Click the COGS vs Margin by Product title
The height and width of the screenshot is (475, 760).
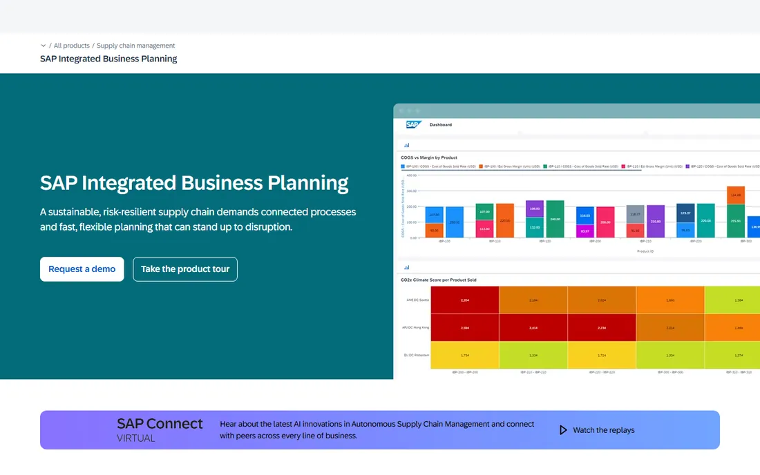(429, 157)
